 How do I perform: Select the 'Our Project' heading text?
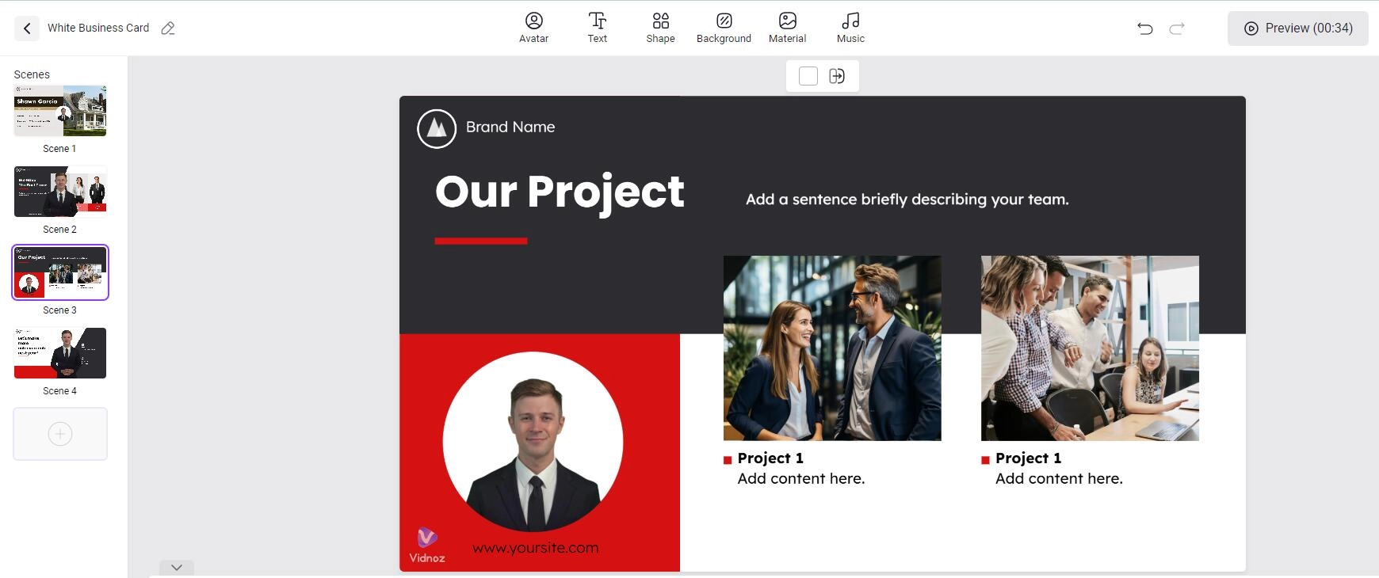click(559, 192)
